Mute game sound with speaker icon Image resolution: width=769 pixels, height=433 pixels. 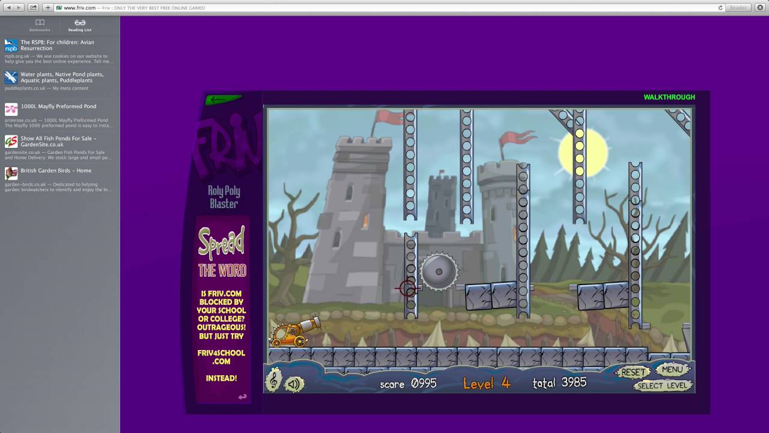[x=294, y=384]
